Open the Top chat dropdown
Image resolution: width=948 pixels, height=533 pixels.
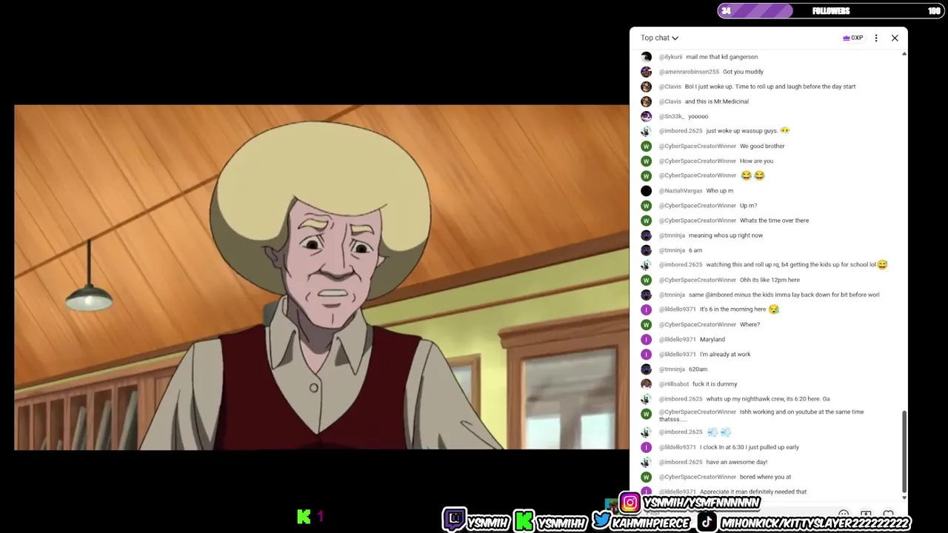point(659,38)
